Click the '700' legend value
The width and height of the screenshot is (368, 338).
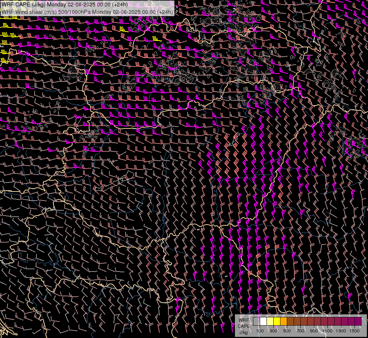[x=300, y=331]
